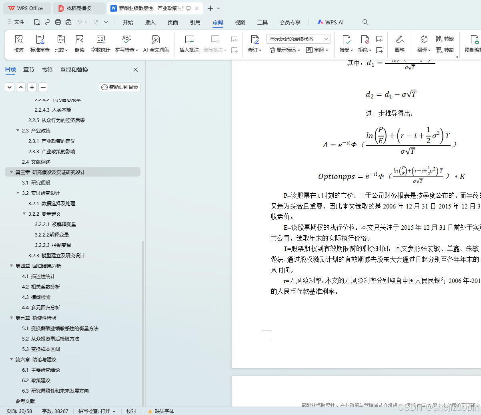Screen dimensions: 481x415
Task: Open the 拼写检查 spell check dropdown
Action: tap(126, 43)
